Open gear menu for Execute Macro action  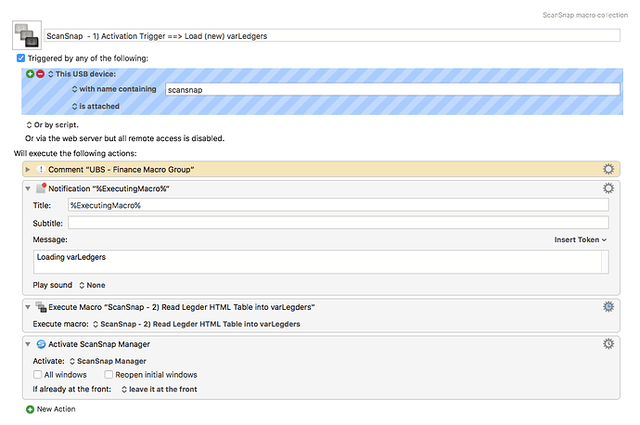tap(608, 306)
